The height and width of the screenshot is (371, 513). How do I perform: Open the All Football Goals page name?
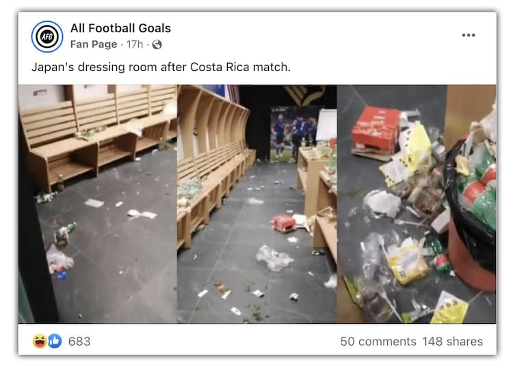point(120,28)
